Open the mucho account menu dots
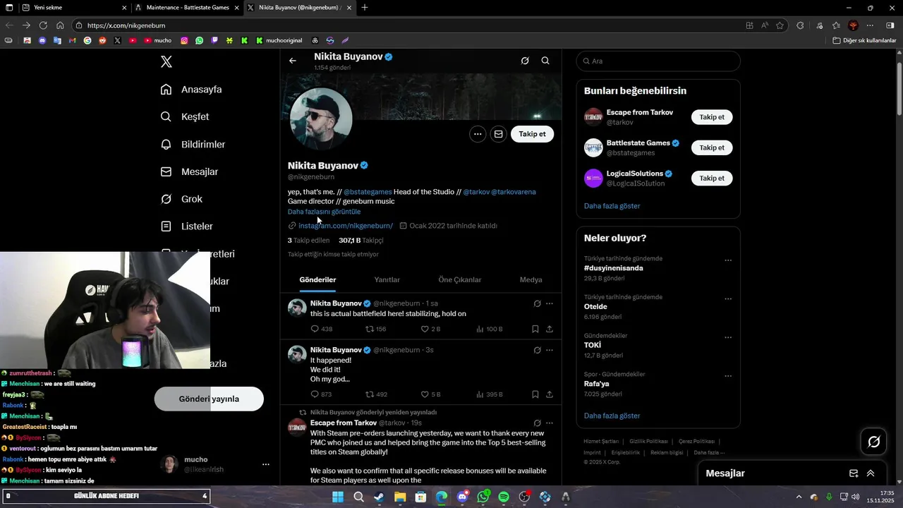The height and width of the screenshot is (508, 903). (266, 464)
